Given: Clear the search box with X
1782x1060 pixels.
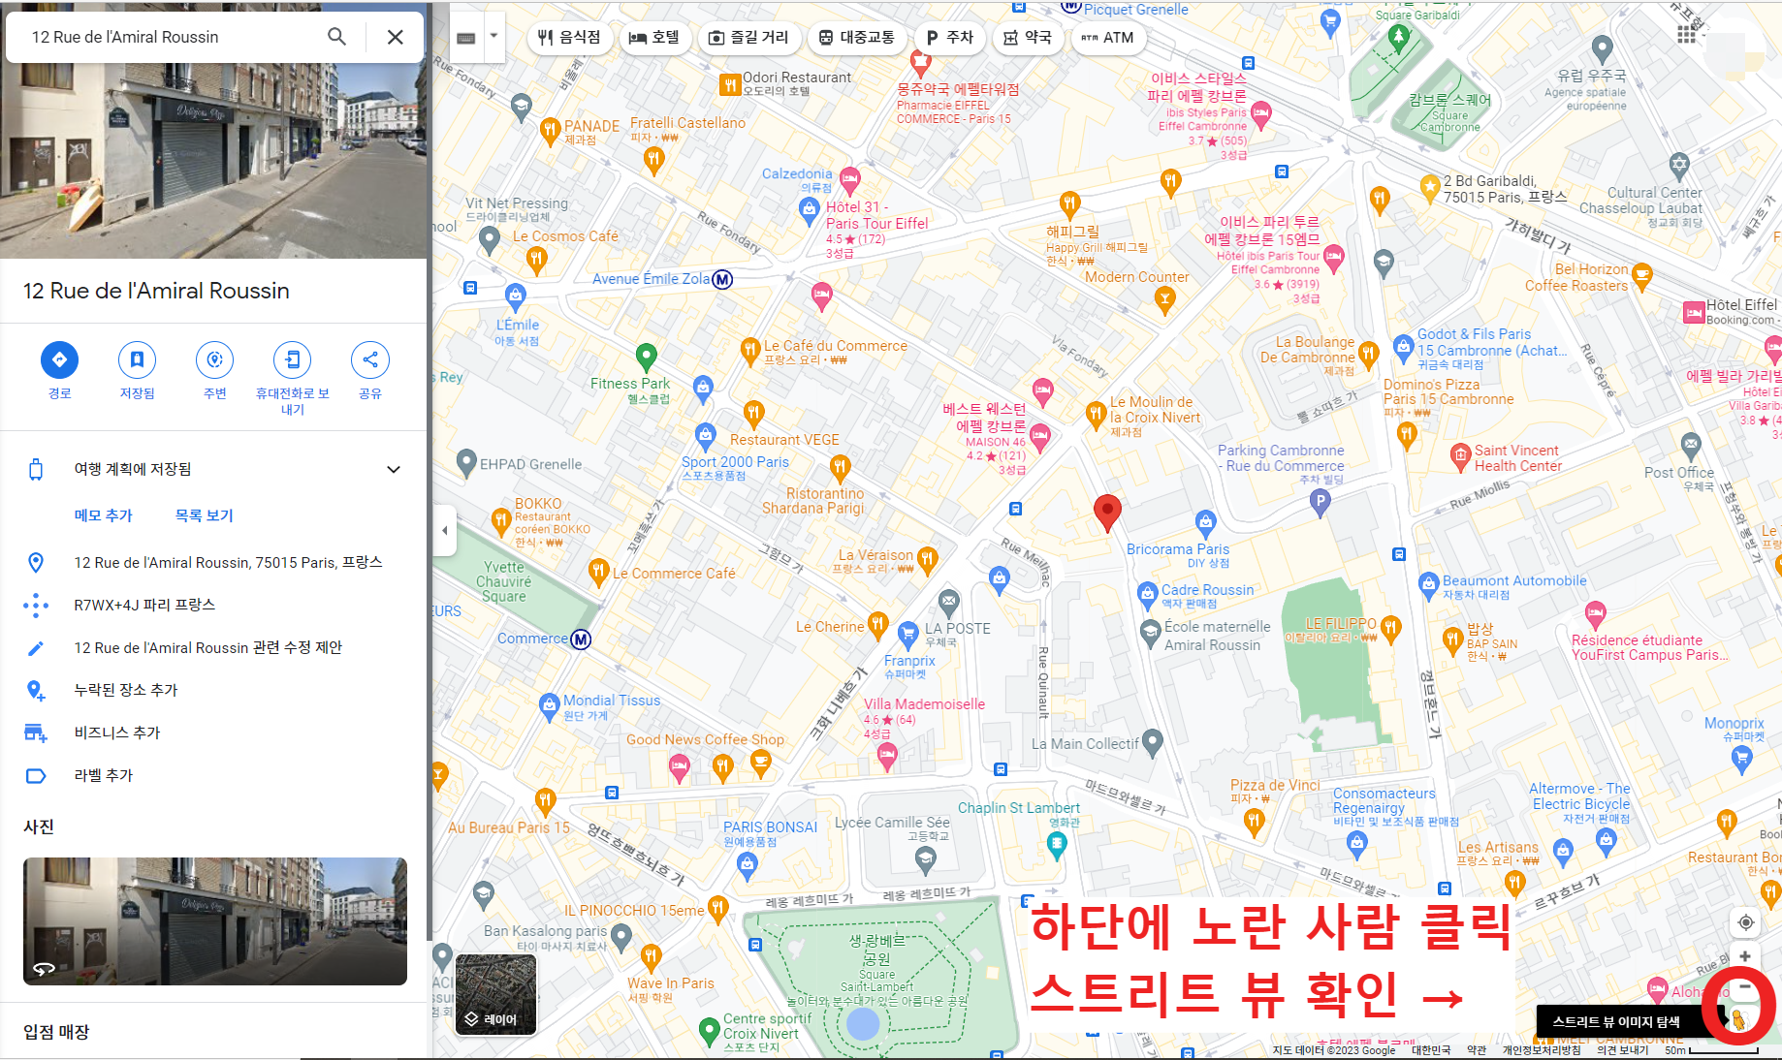Looking at the screenshot, I should 396,37.
